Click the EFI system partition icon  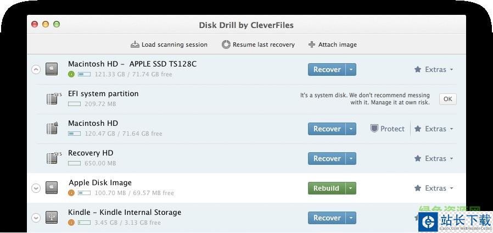[53, 99]
